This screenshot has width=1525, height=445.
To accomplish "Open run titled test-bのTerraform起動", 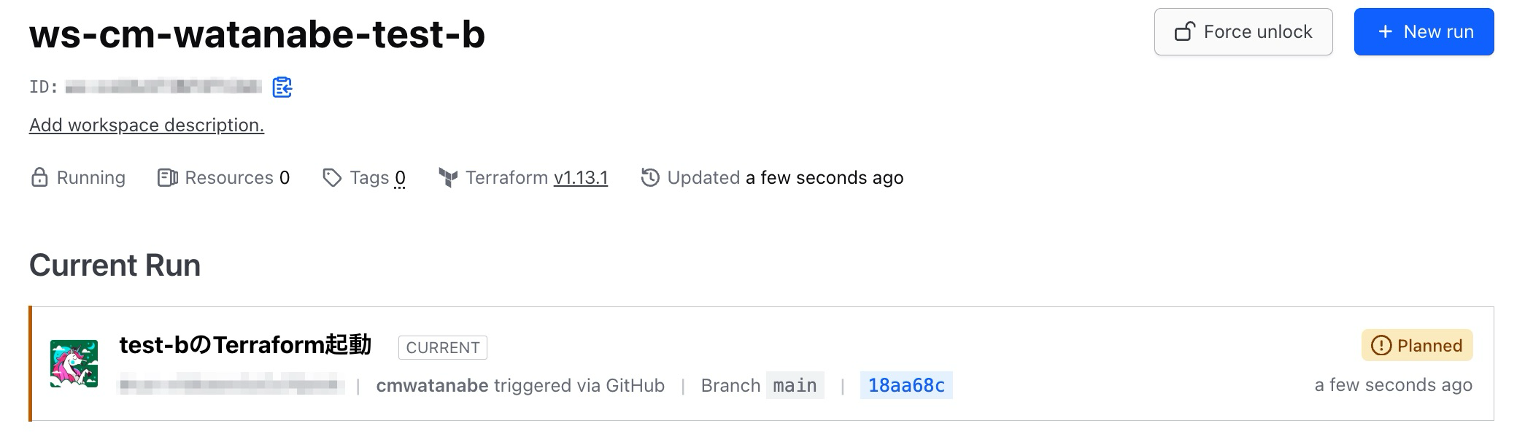I will click(x=245, y=345).
